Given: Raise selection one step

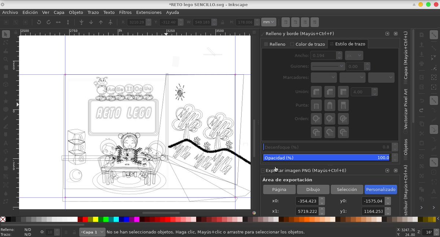Looking at the screenshot, I should pos(101,22).
